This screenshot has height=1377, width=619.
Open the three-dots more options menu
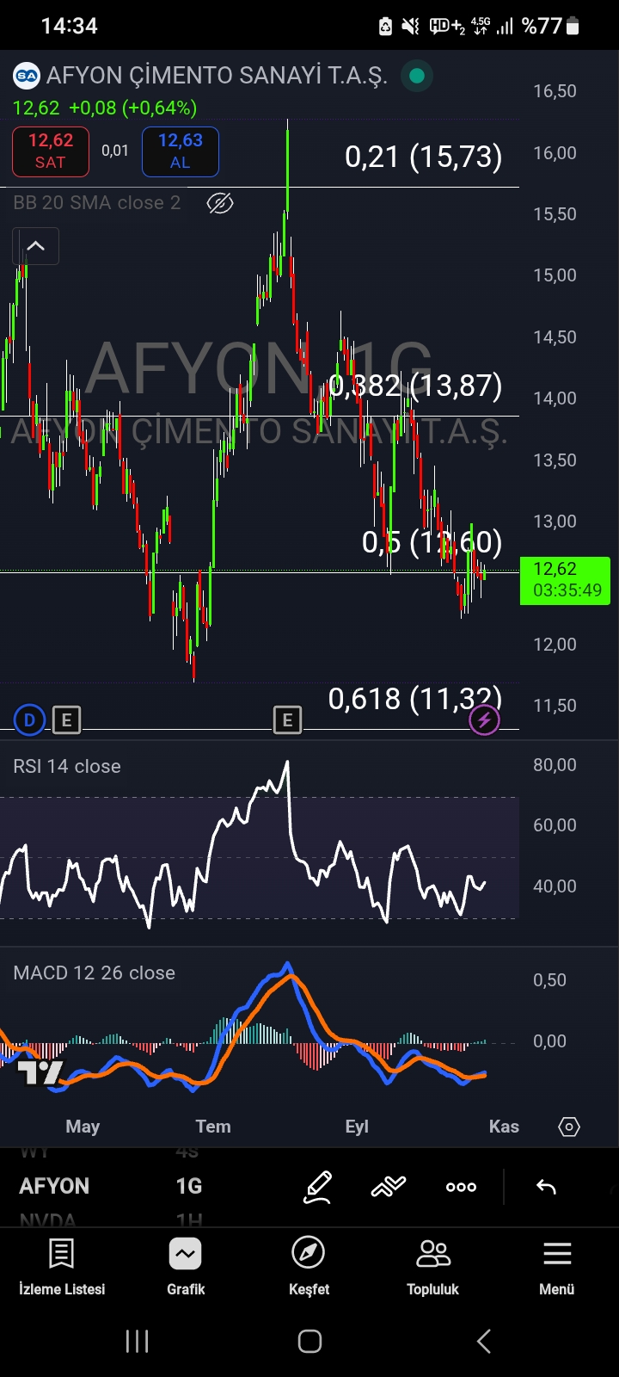pyautogui.click(x=461, y=1187)
